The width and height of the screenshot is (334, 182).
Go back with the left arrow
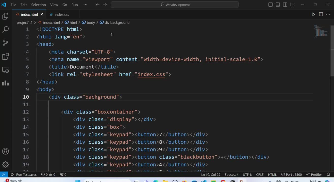tap(97, 5)
